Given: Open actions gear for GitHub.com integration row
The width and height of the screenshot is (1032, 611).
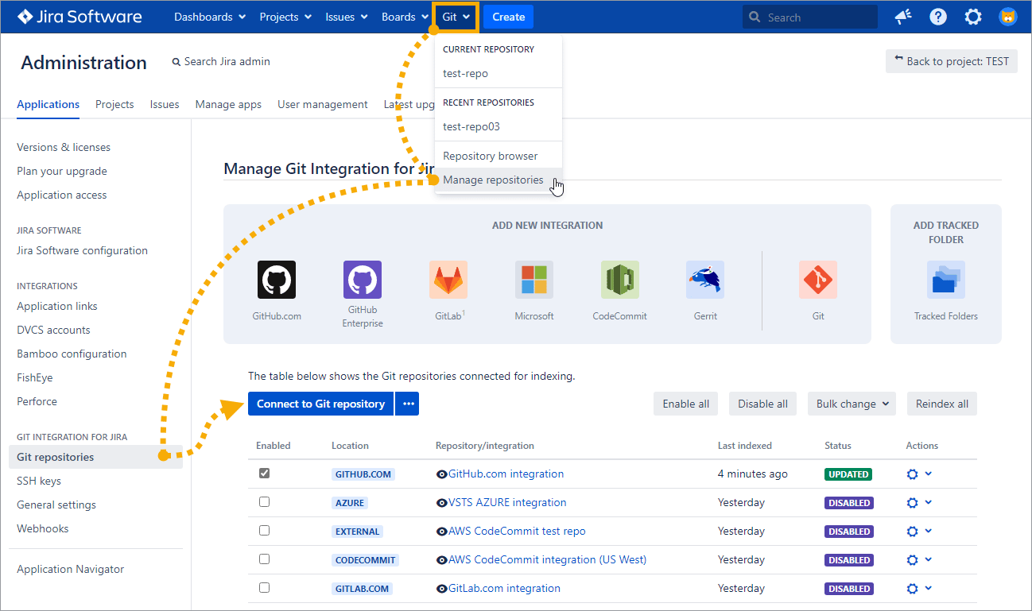Looking at the screenshot, I should click(x=913, y=474).
